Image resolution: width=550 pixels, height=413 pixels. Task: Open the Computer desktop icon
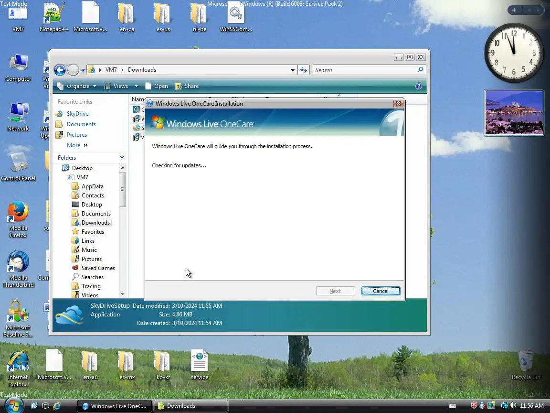click(x=18, y=68)
